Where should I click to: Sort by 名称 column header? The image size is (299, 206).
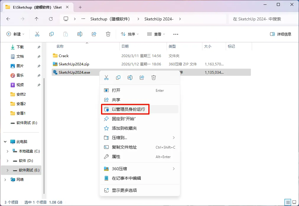coord(83,46)
